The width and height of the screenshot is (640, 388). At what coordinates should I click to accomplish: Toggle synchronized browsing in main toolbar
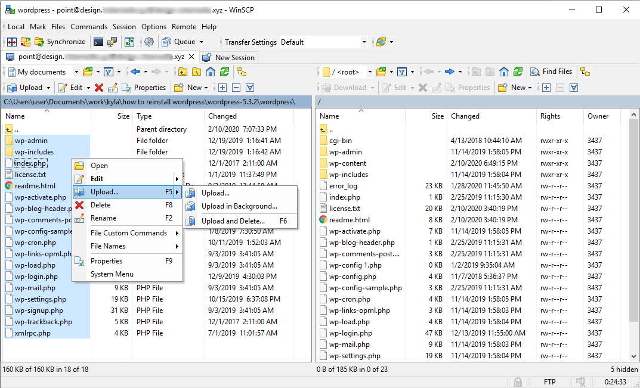click(x=129, y=42)
